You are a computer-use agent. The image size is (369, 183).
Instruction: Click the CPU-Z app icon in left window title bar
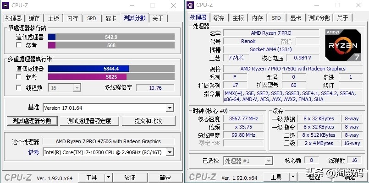coord(5,5)
